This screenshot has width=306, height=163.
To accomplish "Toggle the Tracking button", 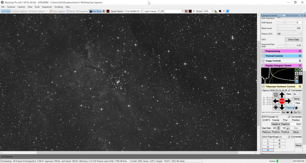I will (290, 108).
